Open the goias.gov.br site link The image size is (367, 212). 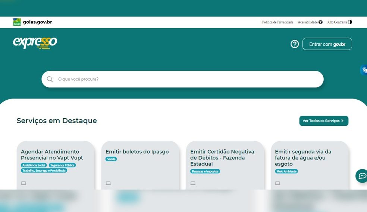coord(37,22)
